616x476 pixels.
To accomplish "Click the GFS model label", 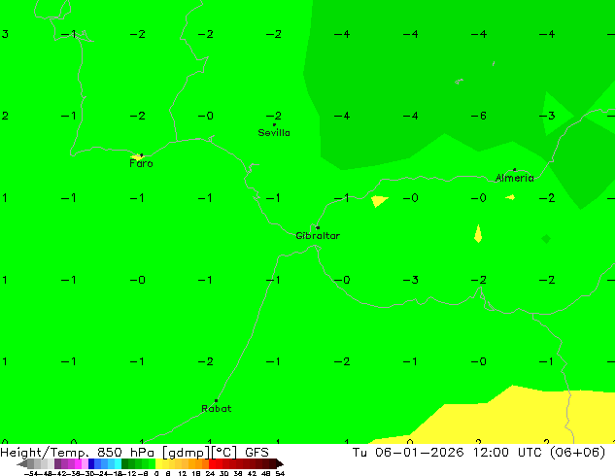I will pyautogui.click(x=257, y=453).
